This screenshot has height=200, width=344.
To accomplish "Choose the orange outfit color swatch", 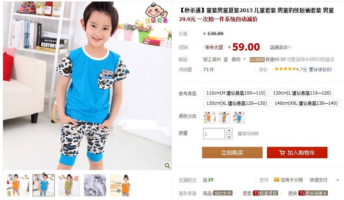I will click(x=209, y=117).
